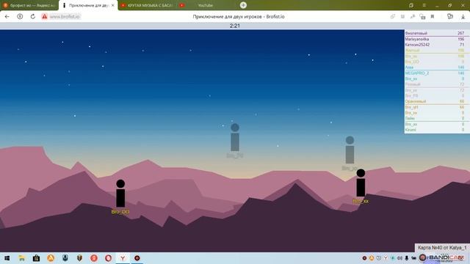Open the orange Avast icon on taskbar
This screenshot has height=264, width=470.
(51, 258)
